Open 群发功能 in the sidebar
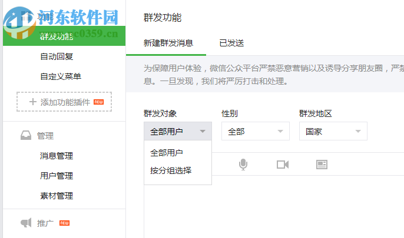This screenshot has height=238, width=404. click(64, 36)
